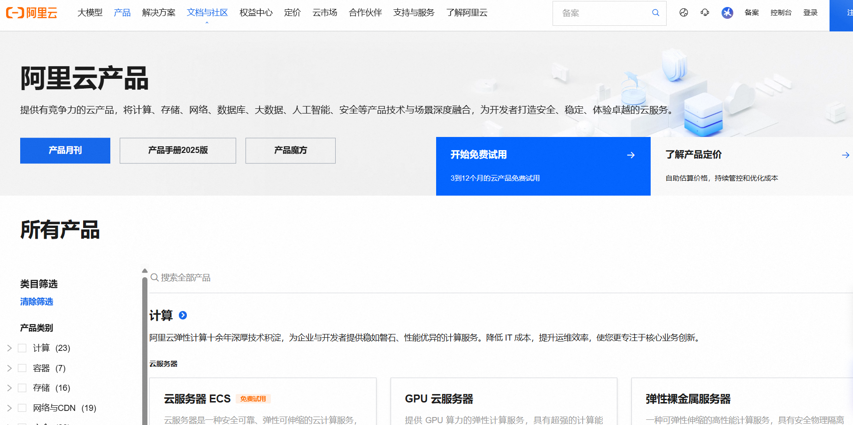The height and width of the screenshot is (425, 853).
Task: Click the 所有产品 heading
Action: click(60, 230)
